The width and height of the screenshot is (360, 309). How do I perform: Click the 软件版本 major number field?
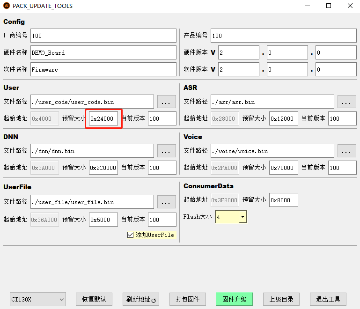click(x=239, y=69)
